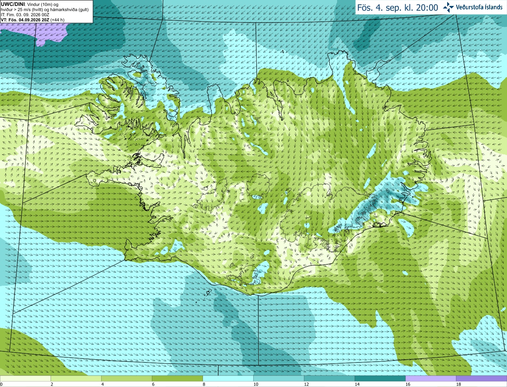The image size is (507, 387).
Task: Click the Veðurstofa Íslands star logo icon
Action: tap(448, 7)
